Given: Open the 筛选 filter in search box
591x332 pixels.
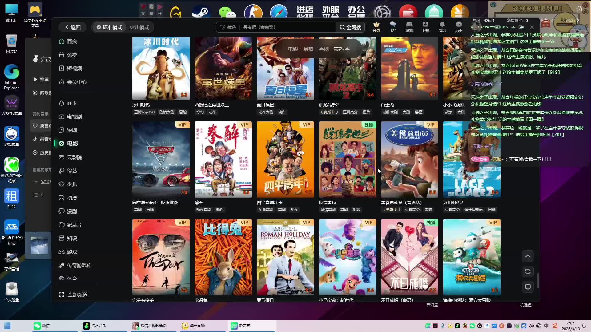Looking at the screenshot, I should [x=228, y=27].
